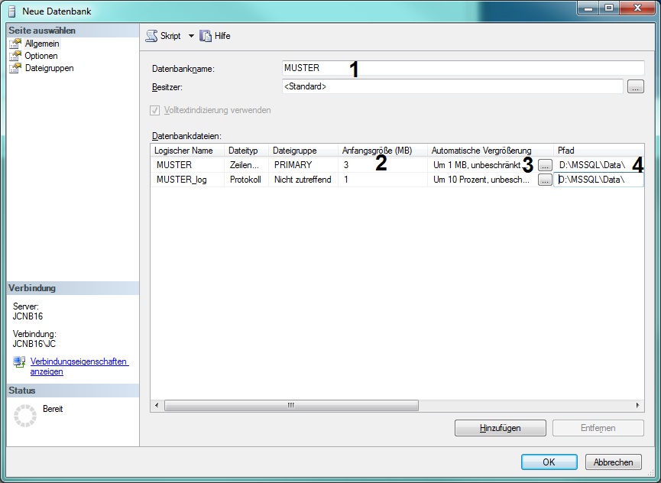Click the connection properties icon
The image size is (661, 483).
19,362
